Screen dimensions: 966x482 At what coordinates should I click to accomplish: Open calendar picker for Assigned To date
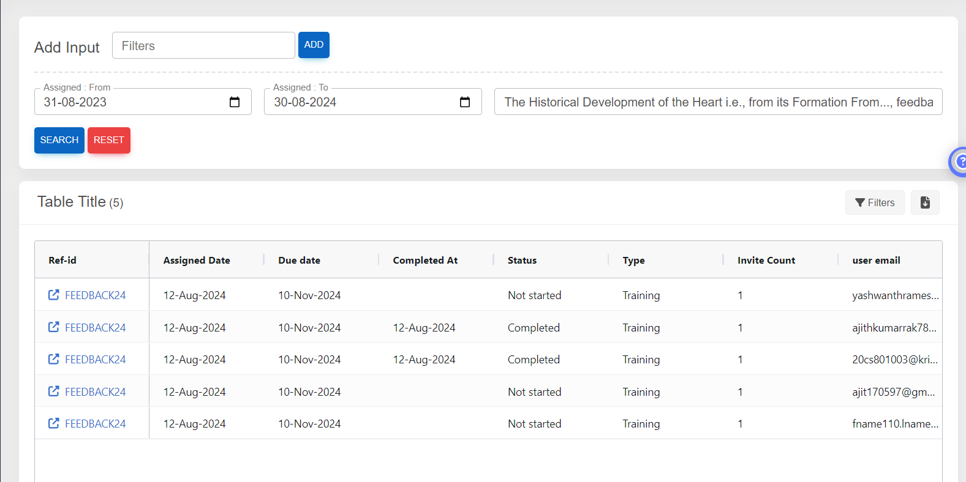coord(465,102)
